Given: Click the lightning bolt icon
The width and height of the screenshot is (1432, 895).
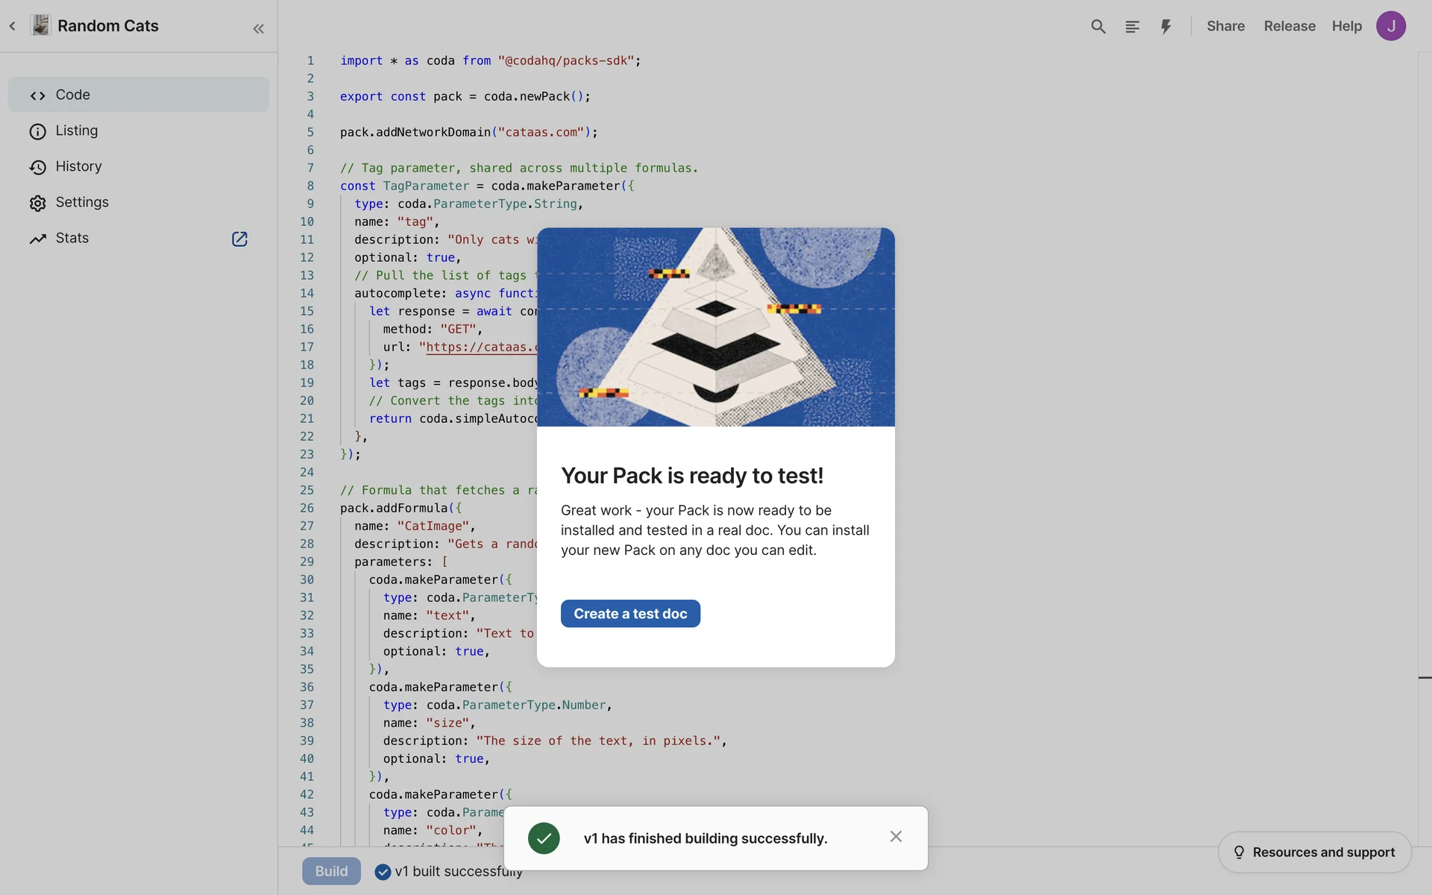Looking at the screenshot, I should (x=1166, y=27).
